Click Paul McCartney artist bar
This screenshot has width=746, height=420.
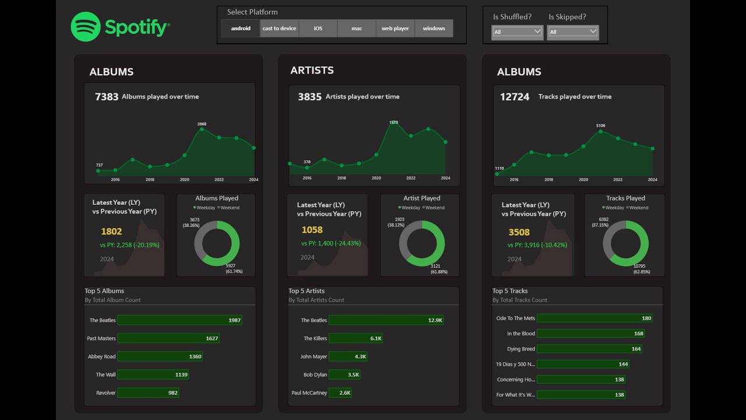click(340, 393)
